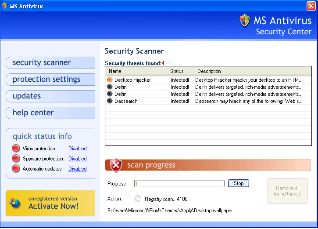Sort threat list by Name column header
The width and height of the screenshot is (318, 229).
(x=136, y=71)
